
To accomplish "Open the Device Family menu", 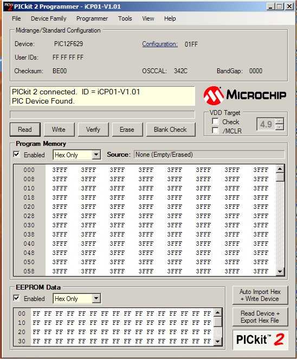I will (49, 18).
